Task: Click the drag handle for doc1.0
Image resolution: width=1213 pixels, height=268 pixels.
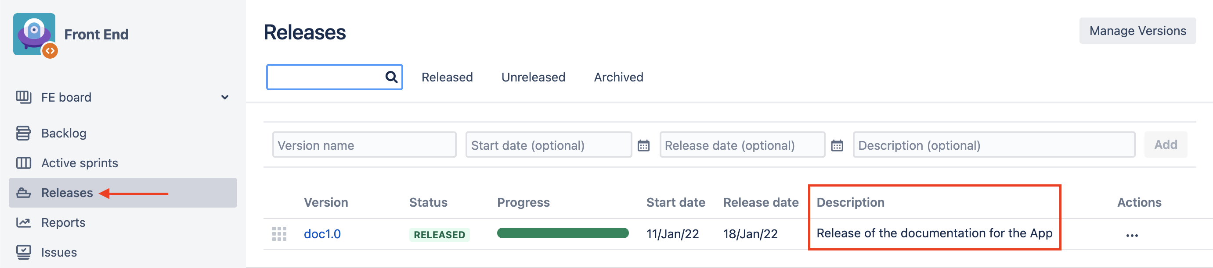Action: 279,234
